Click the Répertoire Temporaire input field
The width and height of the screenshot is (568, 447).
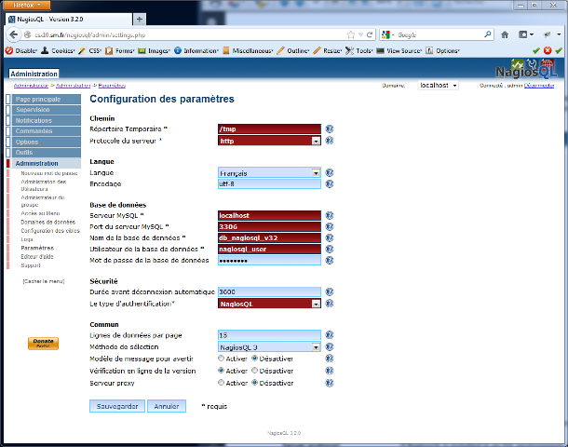(269, 129)
